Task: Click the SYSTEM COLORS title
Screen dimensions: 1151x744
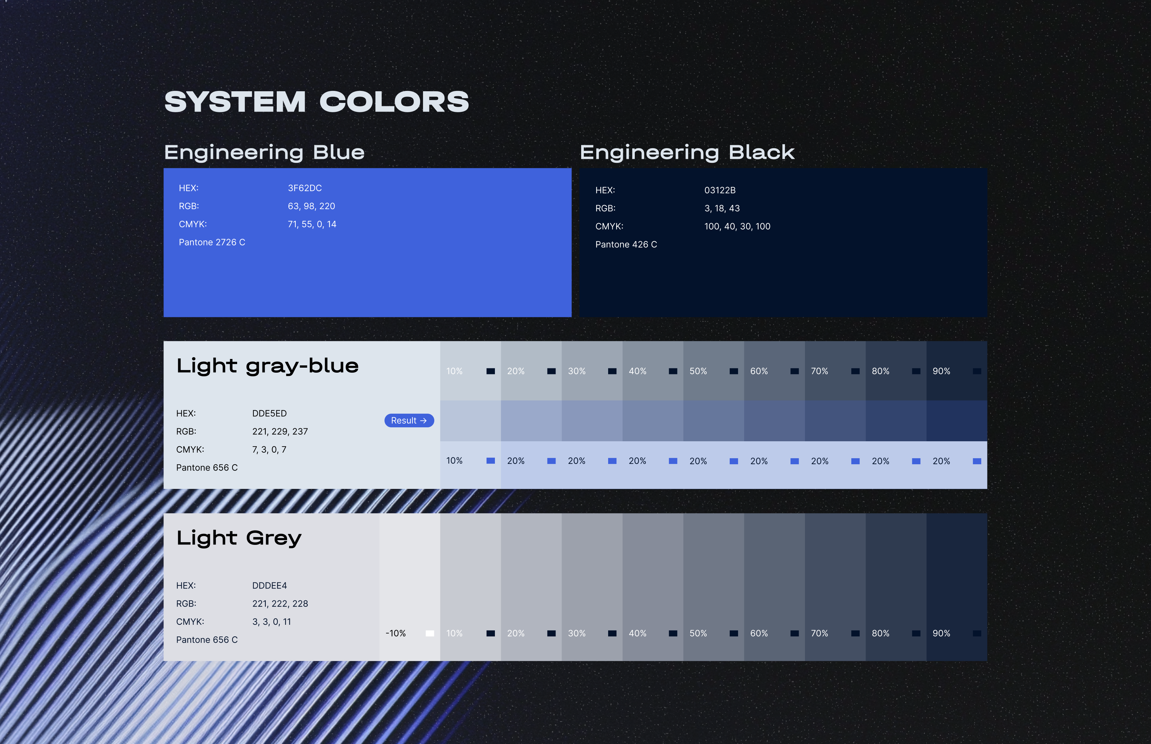Action: tap(316, 102)
